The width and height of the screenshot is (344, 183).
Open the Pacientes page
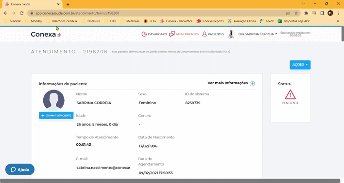213,34
